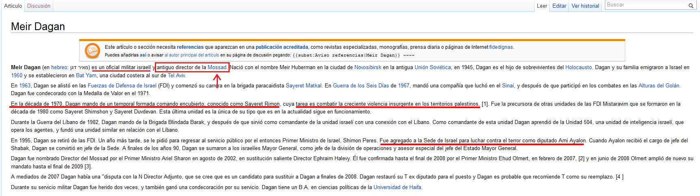Open the Mossad link
Image resolution: width=700 pixels, height=196 pixels.
(x=217, y=68)
